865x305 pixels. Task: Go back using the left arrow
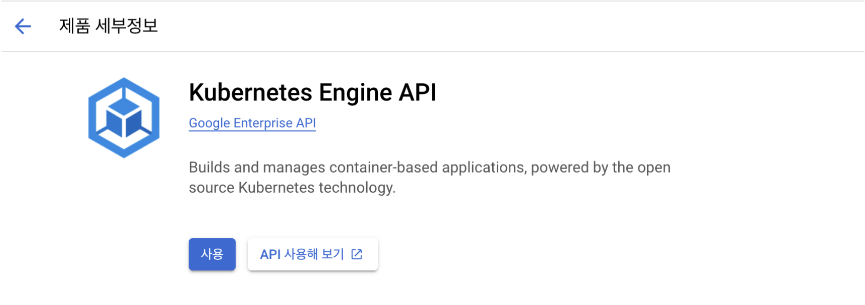point(23,26)
